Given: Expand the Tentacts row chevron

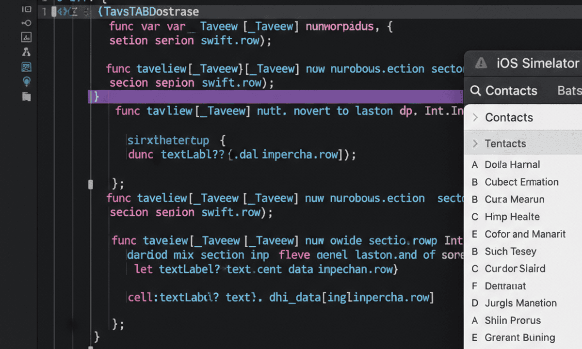Looking at the screenshot, I should click(x=475, y=143).
